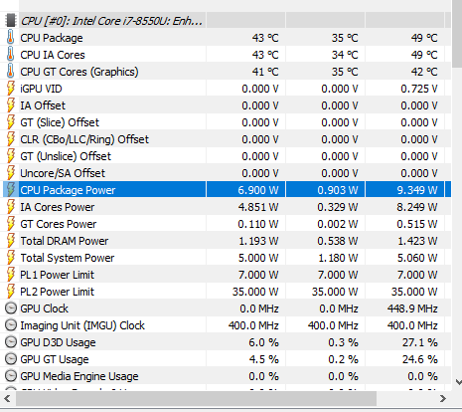Click clock gauge icon beside GPU Clock
The width and height of the screenshot is (462, 412).
[x=11, y=309]
